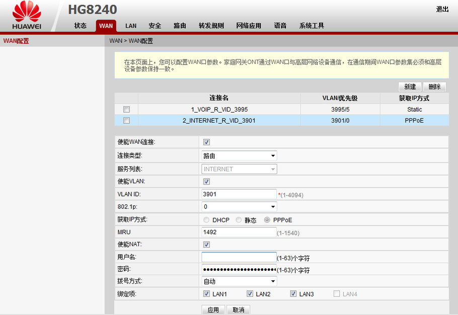This screenshot has width=458, height=315.
Task: Select WAN配置 in the left sidebar
Action: click(x=16, y=41)
